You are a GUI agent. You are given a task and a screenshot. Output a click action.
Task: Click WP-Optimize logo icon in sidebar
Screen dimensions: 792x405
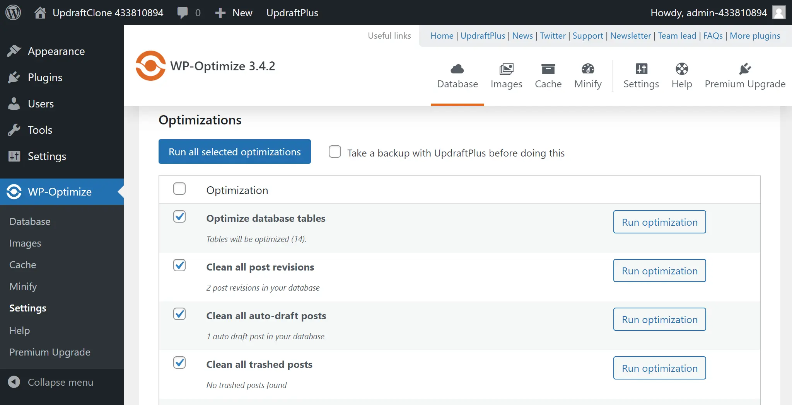tap(14, 192)
